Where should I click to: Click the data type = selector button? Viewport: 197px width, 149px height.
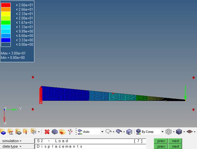[17, 147]
